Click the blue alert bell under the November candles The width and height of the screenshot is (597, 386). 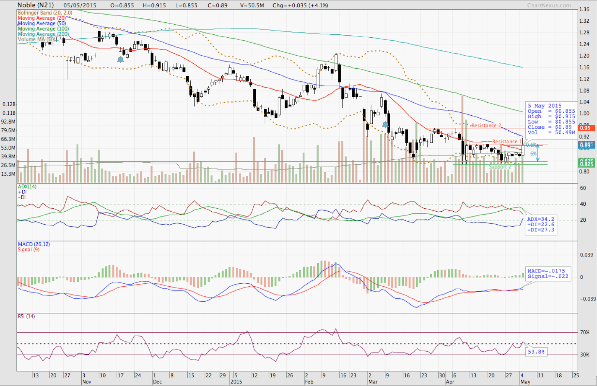click(x=121, y=59)
